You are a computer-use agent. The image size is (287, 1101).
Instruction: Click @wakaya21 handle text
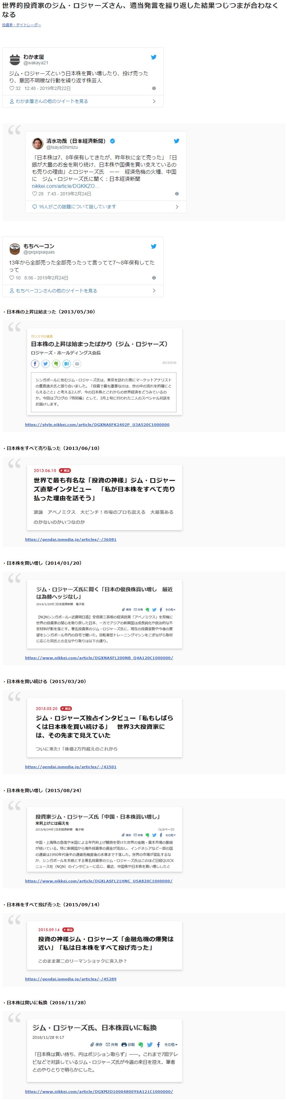tap(36, 63)
